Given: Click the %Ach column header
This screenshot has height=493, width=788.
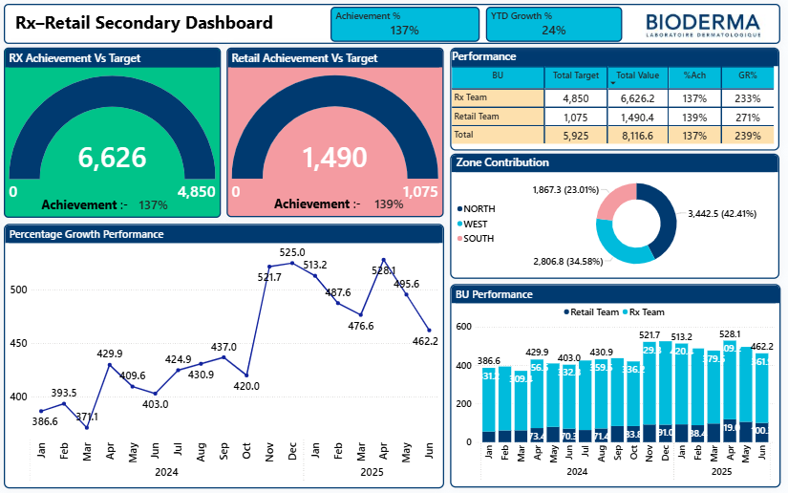Looking at the screenshot, I should (694, 75).
